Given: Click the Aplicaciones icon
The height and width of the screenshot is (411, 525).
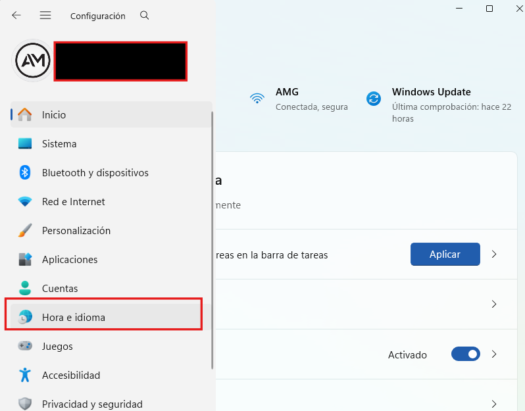Looking at the screenshot, I should click(x=25, y=259).
